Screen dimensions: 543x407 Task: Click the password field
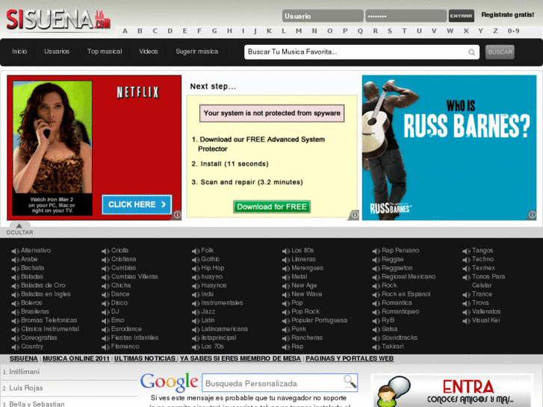pos(406,16)
